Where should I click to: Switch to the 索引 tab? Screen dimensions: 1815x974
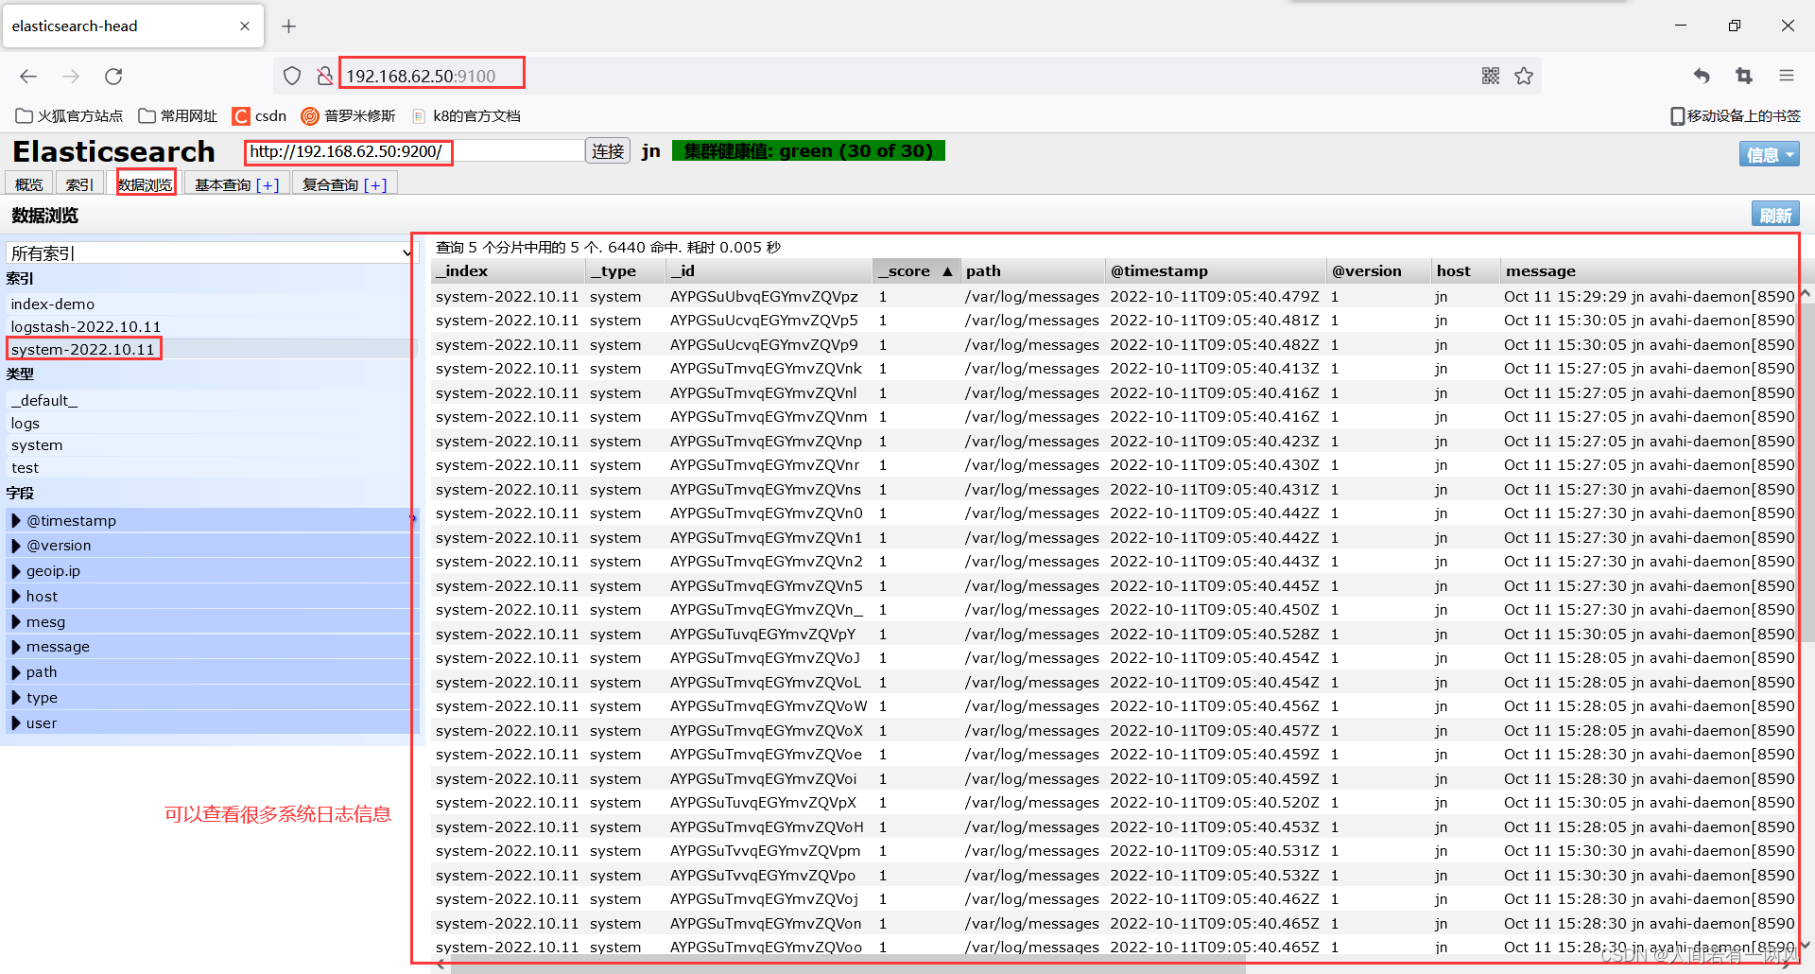click(80, 184)
